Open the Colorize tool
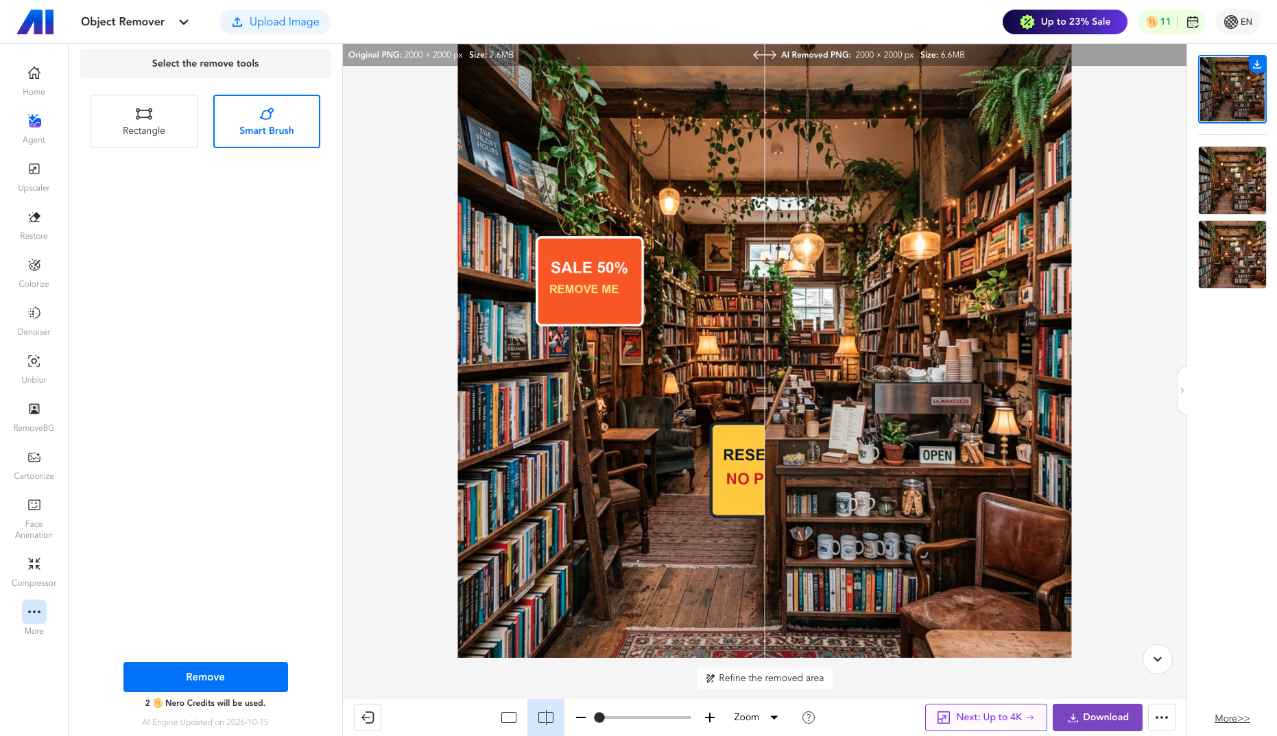Image resolution: width=1277 pixels, height=736 pixels. point(34,273)
